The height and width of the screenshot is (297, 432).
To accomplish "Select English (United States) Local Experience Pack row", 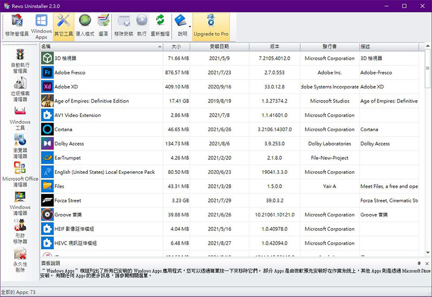I will 230,172.
